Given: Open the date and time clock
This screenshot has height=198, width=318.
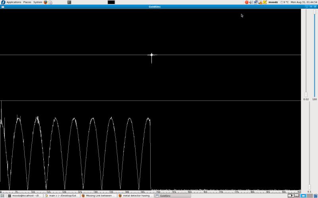Looking at the screenshot, I should (x=304, y=2).
